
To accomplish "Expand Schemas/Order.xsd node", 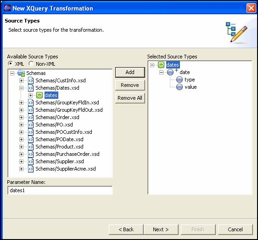I will (21, 117).
